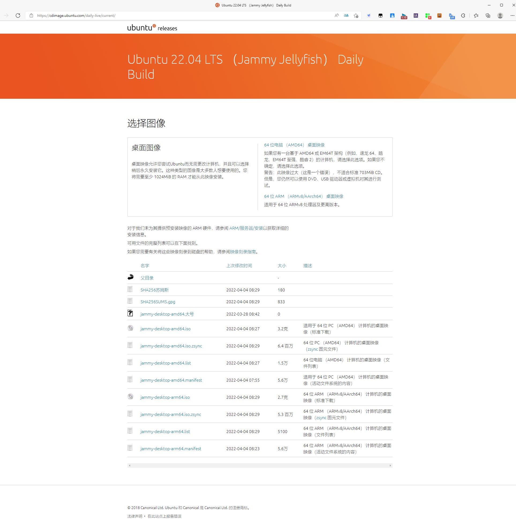
Task: Activate the Read aloud icon in address bar
Action: [337, 16]
